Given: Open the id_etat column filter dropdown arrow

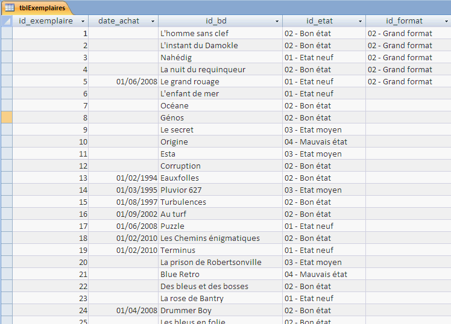Looking at the screenshot, I should point(360,21).
